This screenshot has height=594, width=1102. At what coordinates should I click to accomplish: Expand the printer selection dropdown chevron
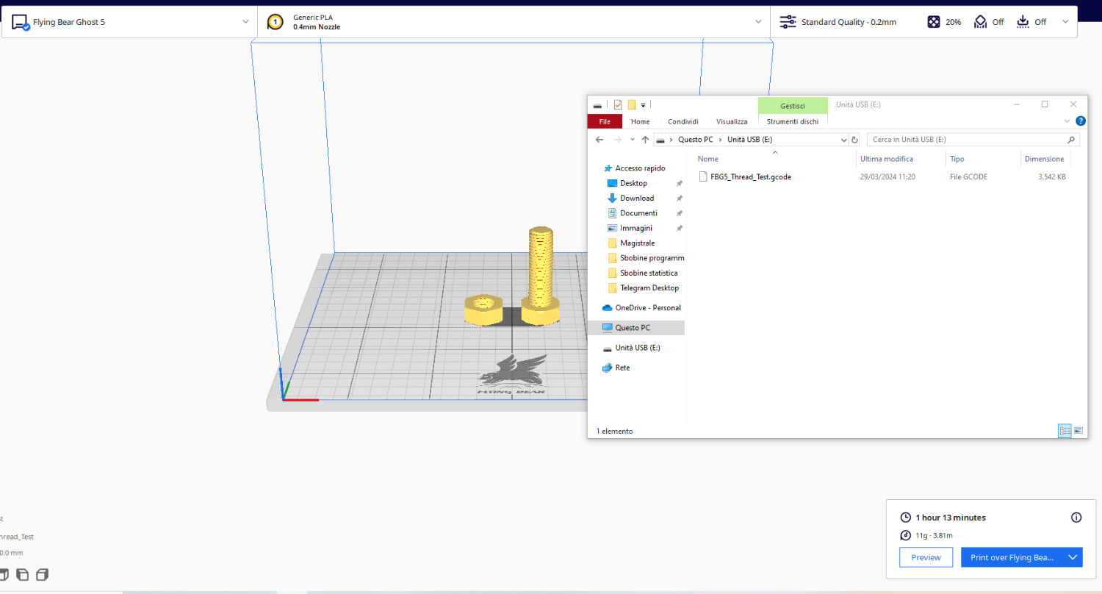click(x=245, y=22)
